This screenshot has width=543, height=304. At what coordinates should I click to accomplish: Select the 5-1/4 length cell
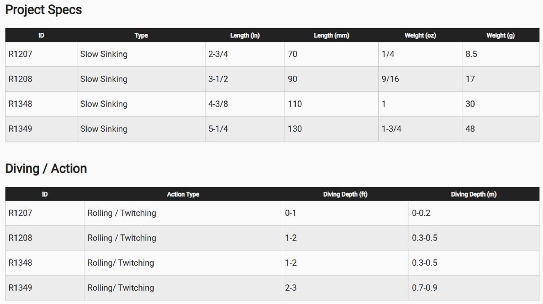[218, 129]
